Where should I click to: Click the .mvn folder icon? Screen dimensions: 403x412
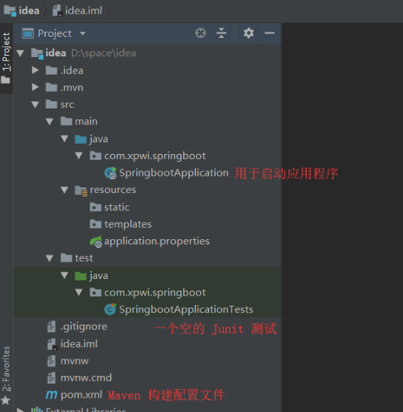click(x=51, y=87)
